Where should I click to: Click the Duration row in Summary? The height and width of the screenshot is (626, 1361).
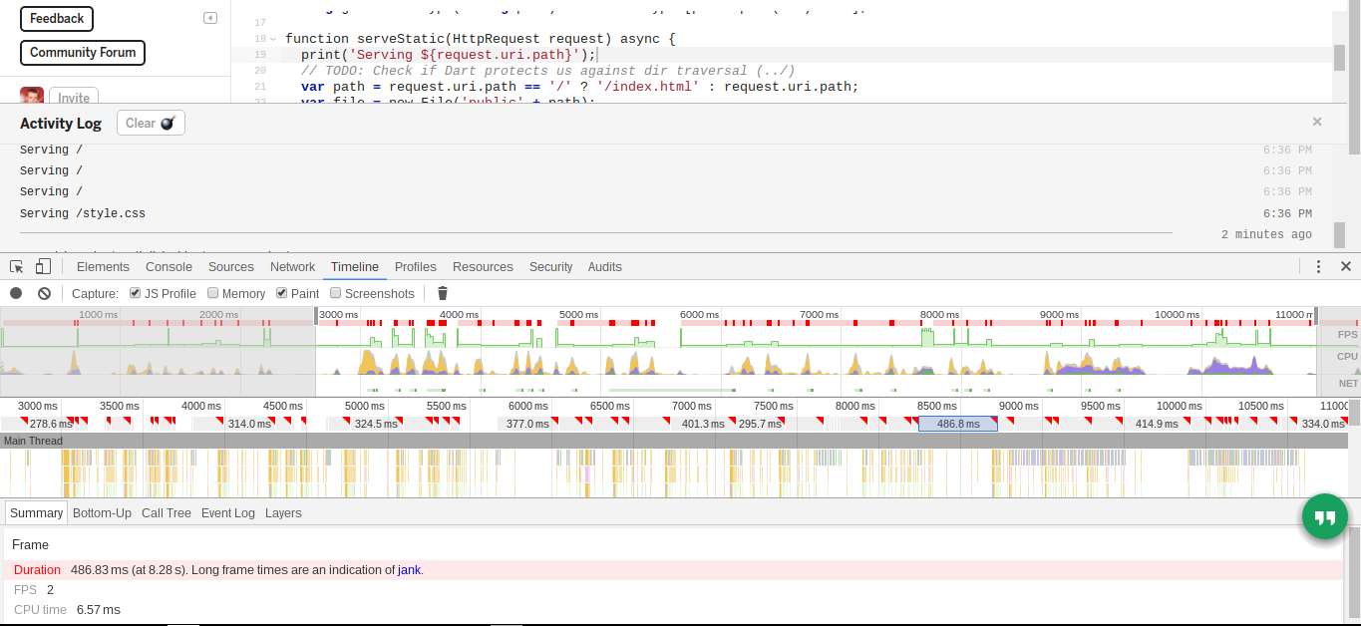pyautogui.click(x=674, y=570)
